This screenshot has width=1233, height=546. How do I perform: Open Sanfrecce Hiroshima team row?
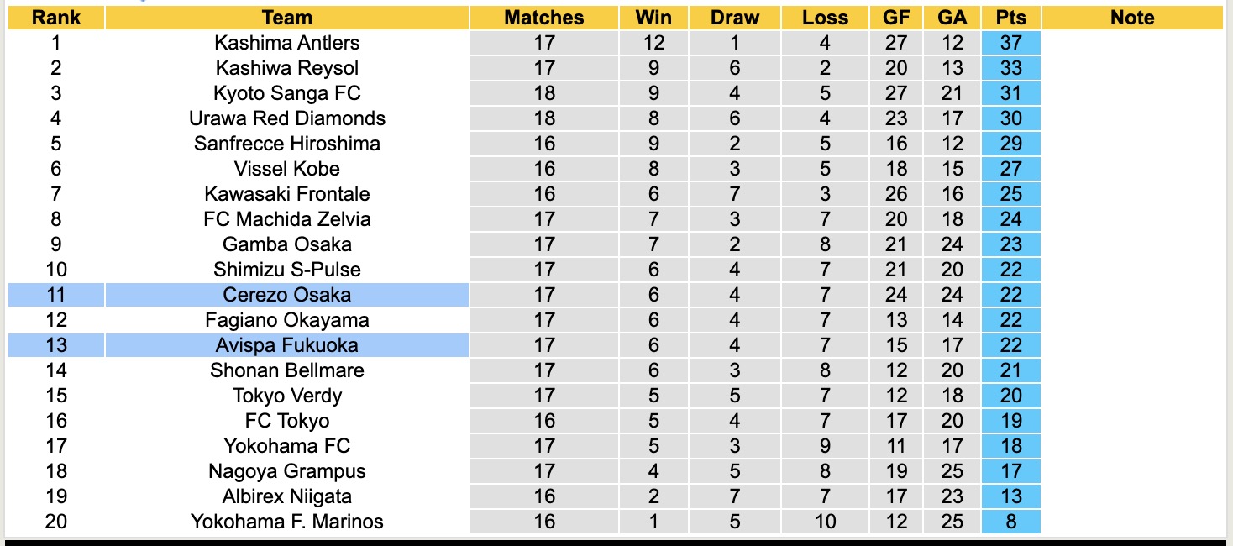click(x=286, y=144)
